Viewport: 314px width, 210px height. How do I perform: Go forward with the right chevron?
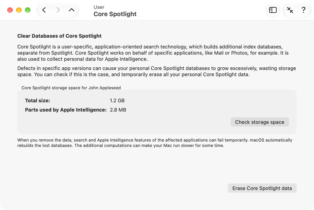point(58,10)
